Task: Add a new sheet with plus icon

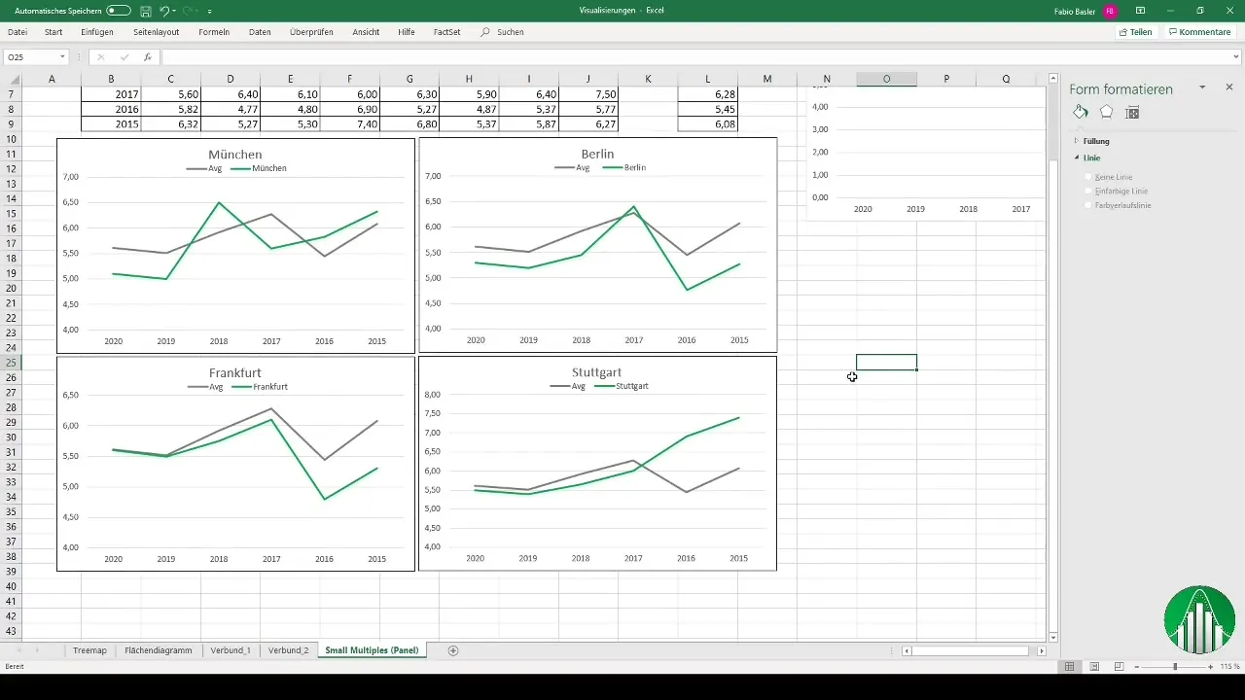Action: point(453,650)
